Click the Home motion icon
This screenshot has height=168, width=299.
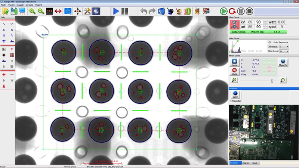234,61
